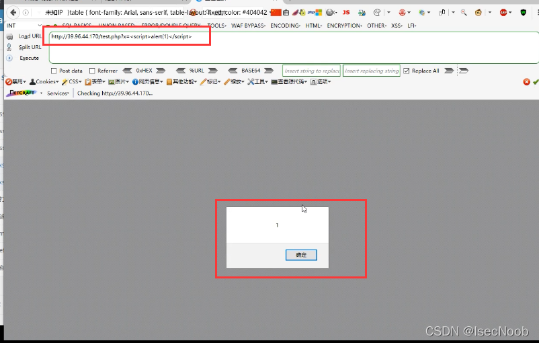The width and height of the screenshot is (539, 343).
Task: Focus the HackBar URL text area
Action: pyautogui.click(x=294, y=48)
